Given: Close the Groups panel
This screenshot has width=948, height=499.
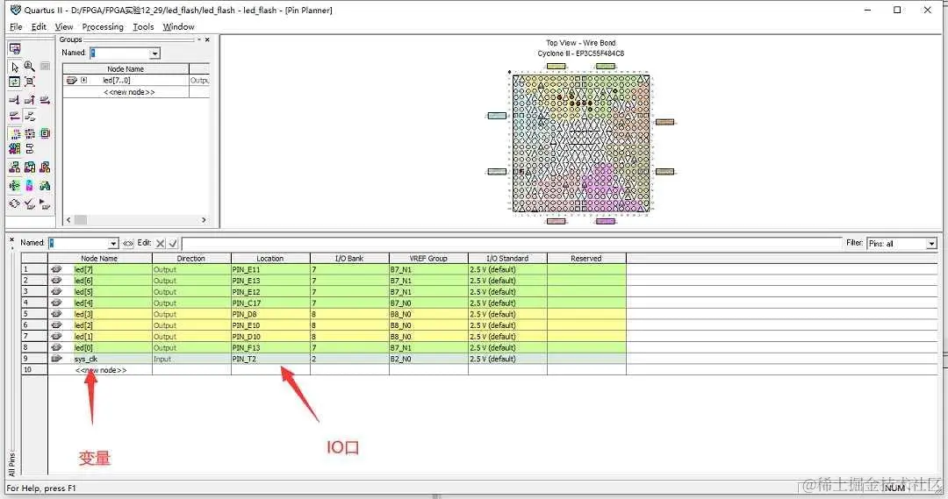Looking at the screenshot, I should (207, 39).
